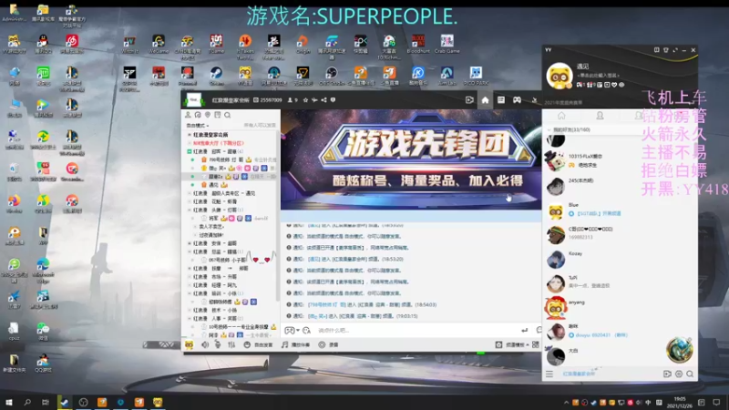
Task: Open the taskbar clock and date
Action: [680, 403]
